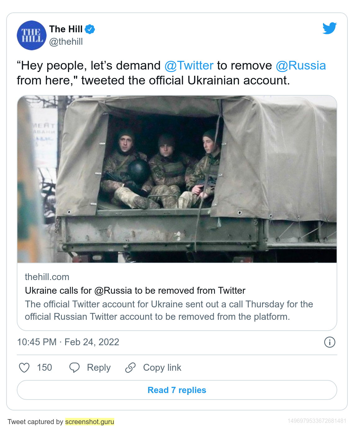Open the @thehill handle
Screen dimensions: 354x439
[x=66, y=42]
